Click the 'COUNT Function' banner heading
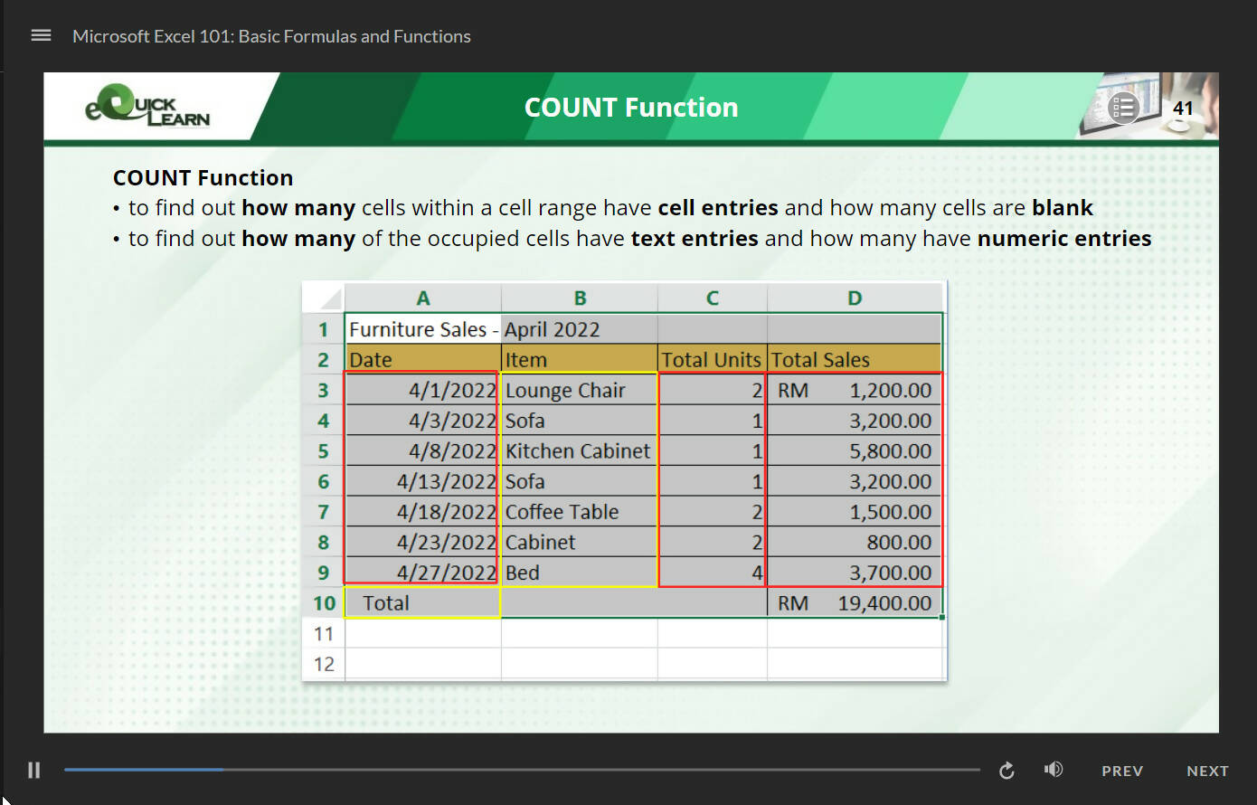The height and width of the screenshot is (805, 1257). tap(631, 108)
